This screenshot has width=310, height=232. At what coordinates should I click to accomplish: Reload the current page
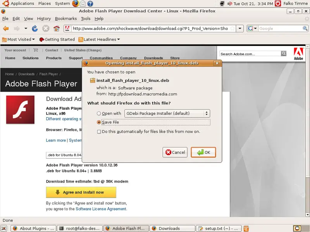click(x=35, y=29)
